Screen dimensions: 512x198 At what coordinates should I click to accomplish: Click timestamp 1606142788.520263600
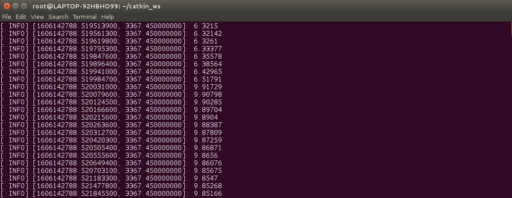pyautogui.click(x=78, y=125)
